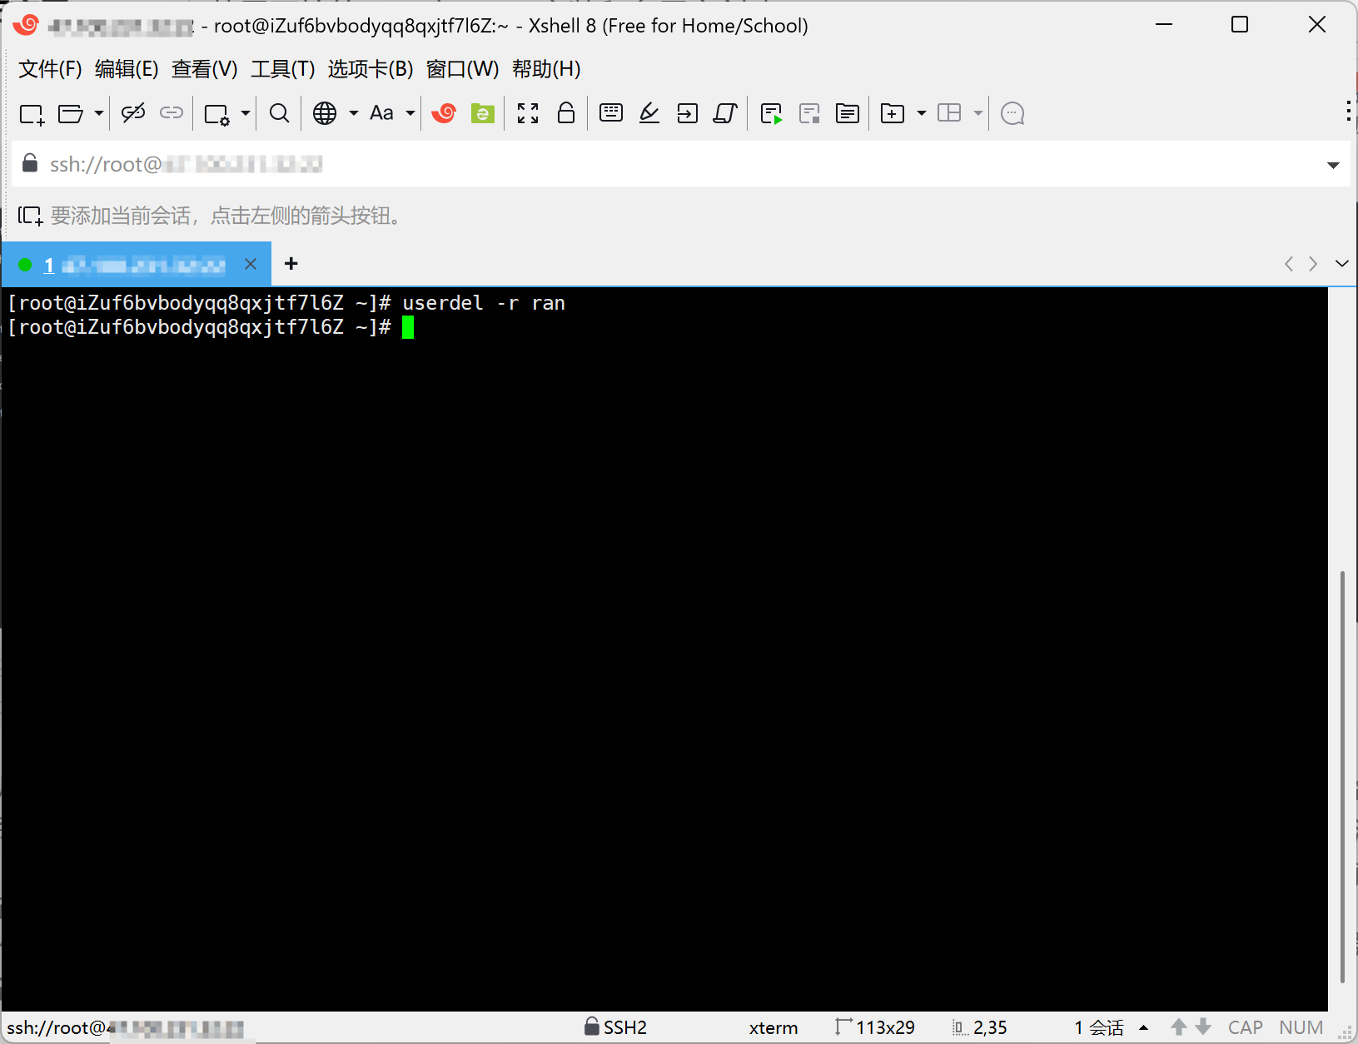Open the on-screen keyboard tool
The width and height of the screenshot is (1358, 1044).
click(611, 113)
